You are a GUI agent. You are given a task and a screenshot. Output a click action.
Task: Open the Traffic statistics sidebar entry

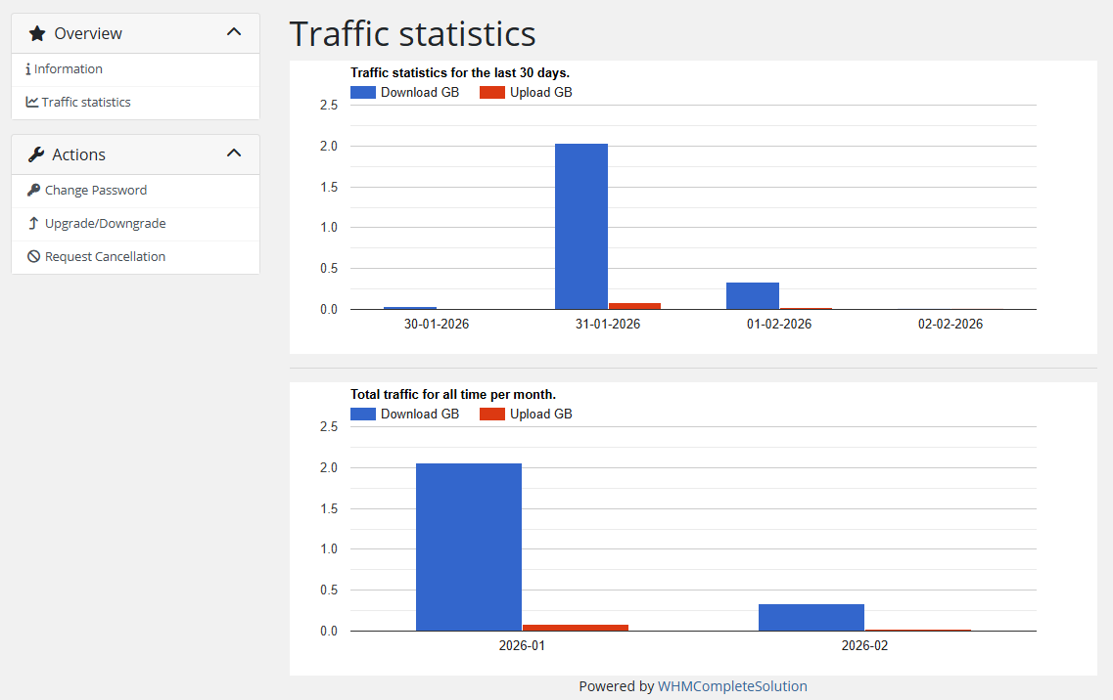(85, 102)
